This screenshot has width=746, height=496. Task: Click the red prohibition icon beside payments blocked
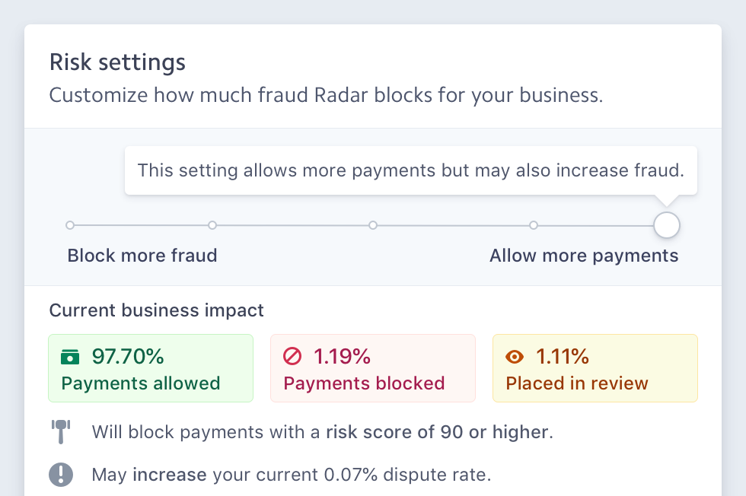[292, 356]
